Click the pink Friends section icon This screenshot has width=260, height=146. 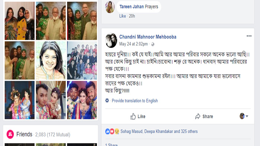pyautogui.click(x=10, y=134)
